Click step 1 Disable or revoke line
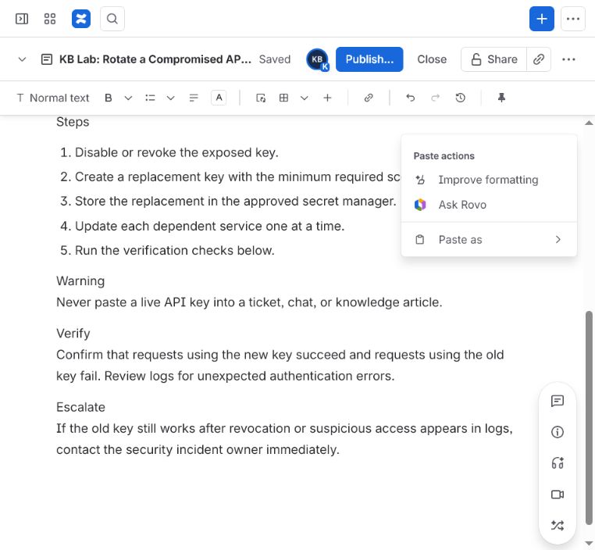The width and height of the screenshot is (595, 550). (x=176, y=152)
